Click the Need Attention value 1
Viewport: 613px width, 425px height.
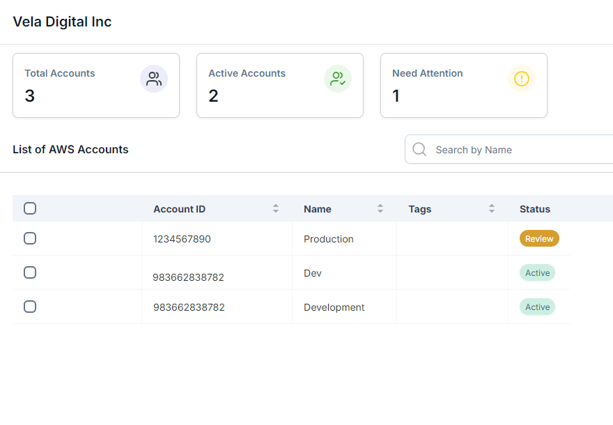pyautogui.click(x=396, y=95)
